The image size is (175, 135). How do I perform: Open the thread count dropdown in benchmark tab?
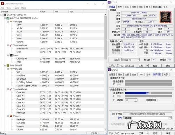click(x=136, y=100)
